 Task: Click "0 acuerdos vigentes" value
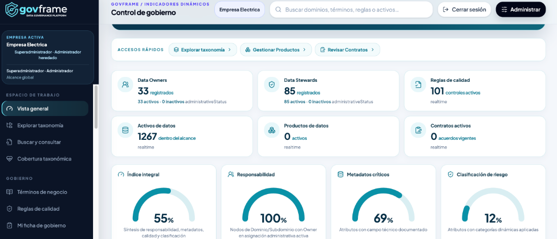click(453, 137)
